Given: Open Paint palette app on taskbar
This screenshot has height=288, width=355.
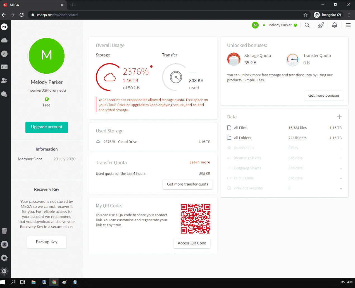Looking at the screenshot, I should coord(65,282).
